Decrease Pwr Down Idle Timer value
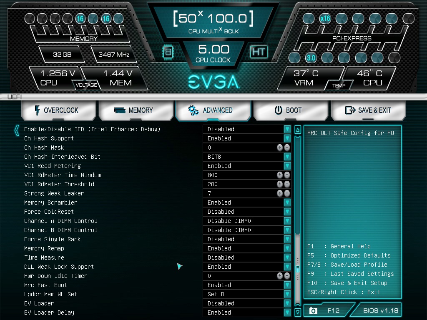 click(287, 276)
